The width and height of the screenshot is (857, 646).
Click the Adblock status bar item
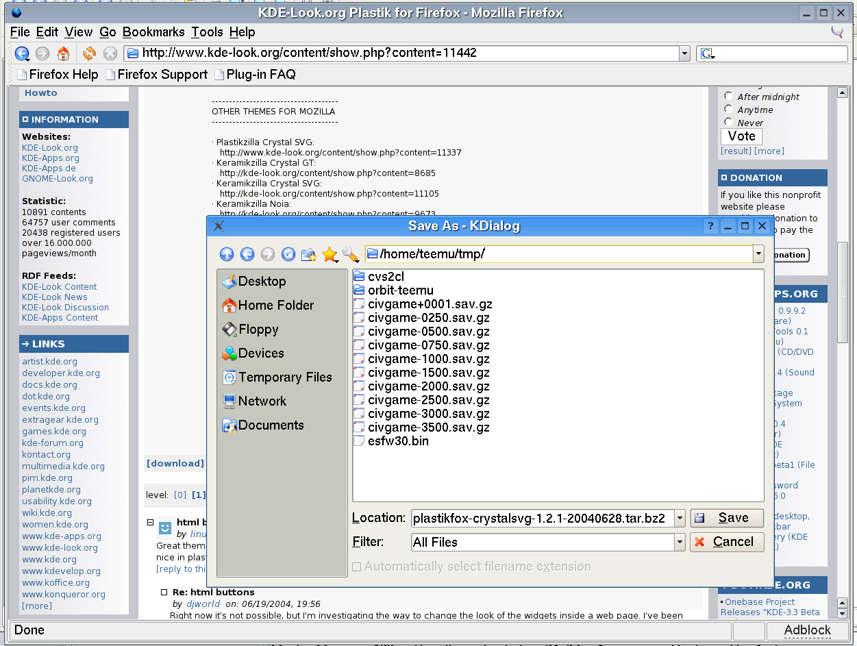[x=808, y=630]
